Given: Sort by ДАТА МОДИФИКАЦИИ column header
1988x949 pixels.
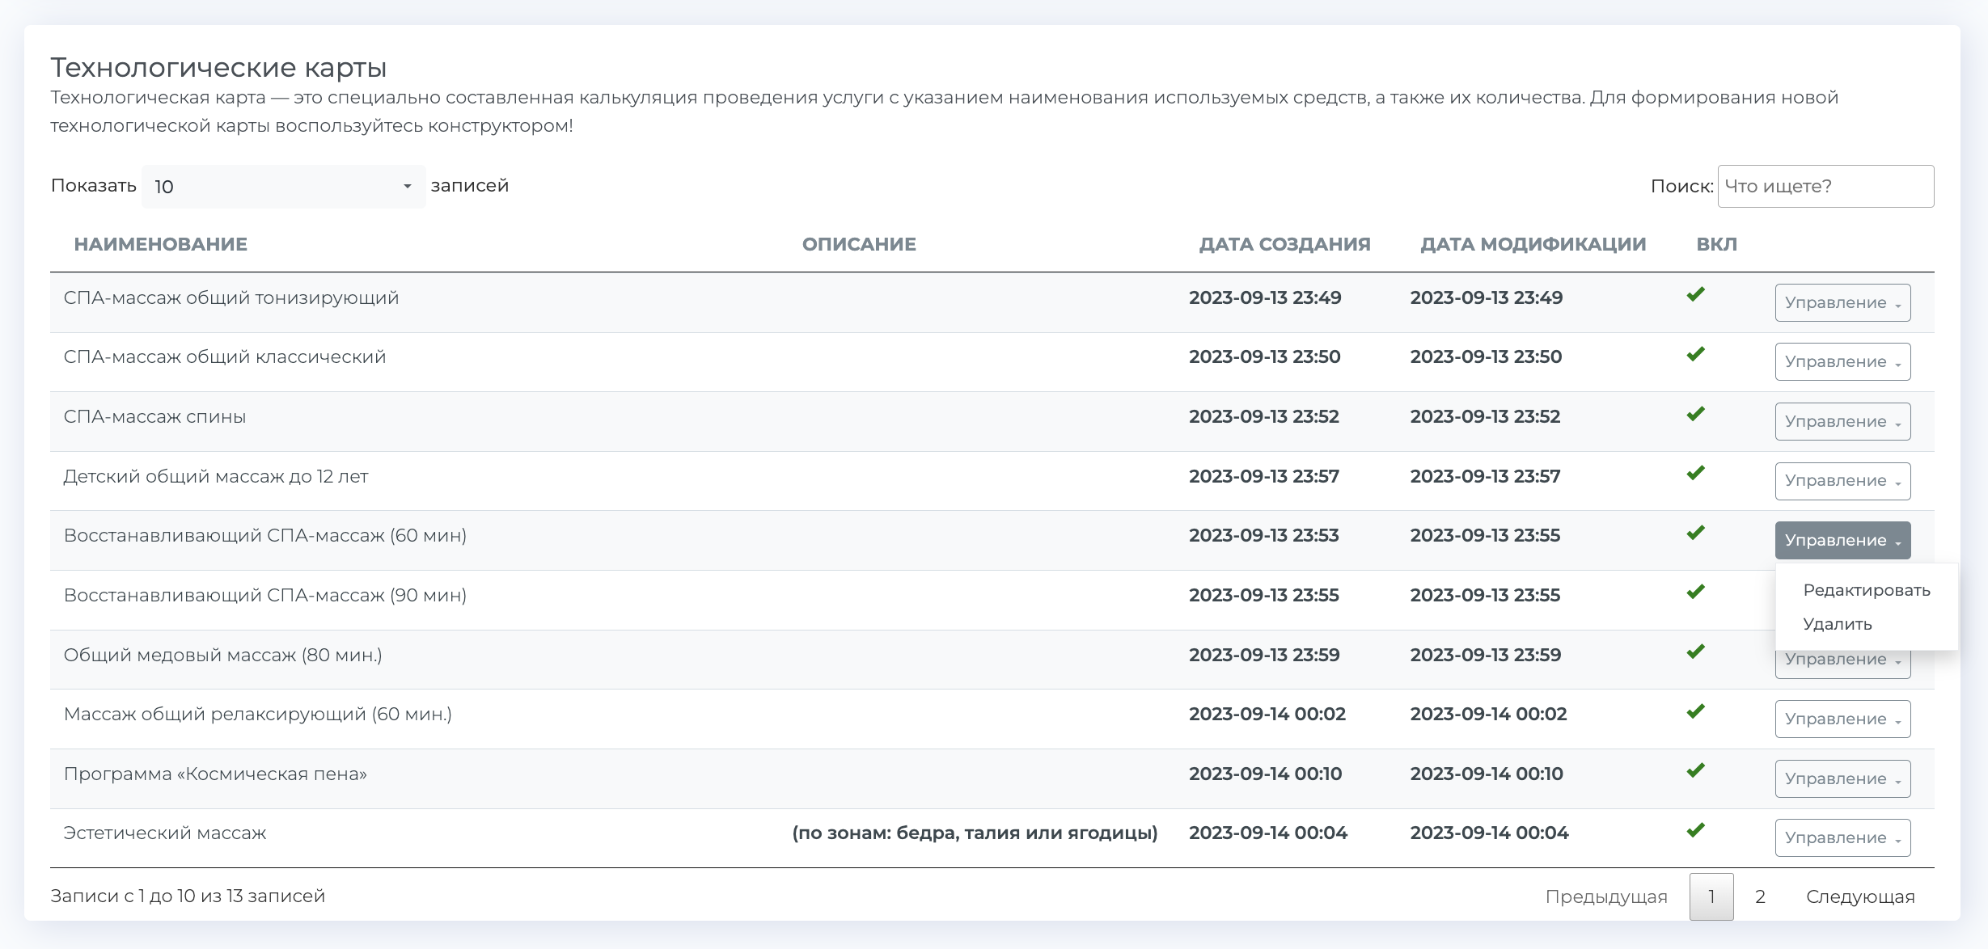Looking at the screenshot, I should (1533, 244).
